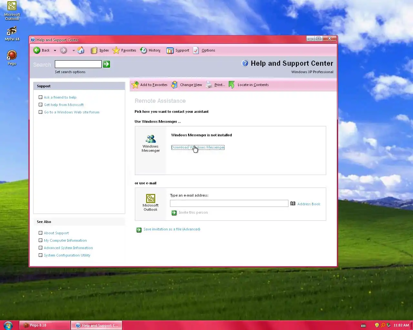
Task: Click the green Start searching arrow button
Action: click(x=106, y=64)
